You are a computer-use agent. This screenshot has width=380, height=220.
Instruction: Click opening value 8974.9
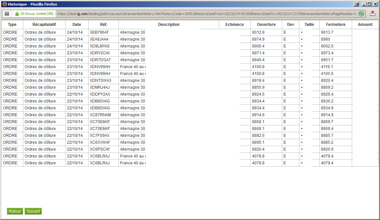point(258,39)
